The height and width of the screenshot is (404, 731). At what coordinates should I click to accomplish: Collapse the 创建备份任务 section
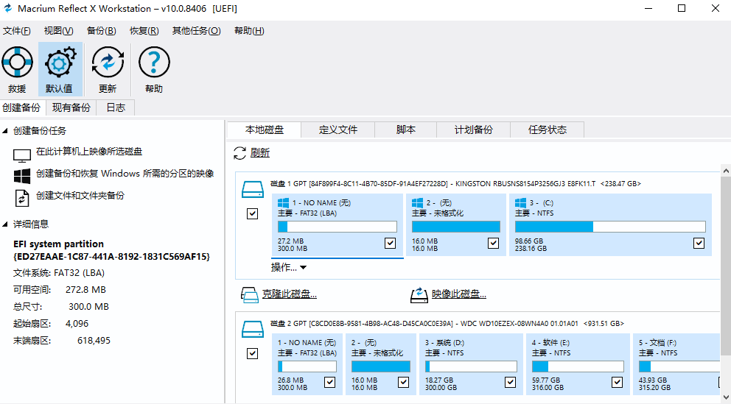tap(4, 131)
